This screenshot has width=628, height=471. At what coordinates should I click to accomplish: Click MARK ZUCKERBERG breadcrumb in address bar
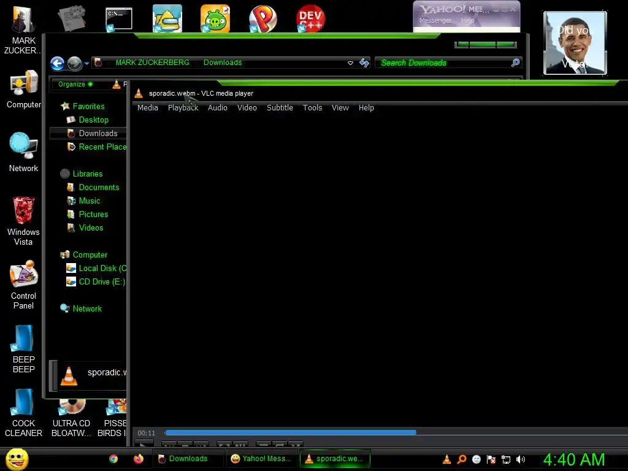(152, 63)
